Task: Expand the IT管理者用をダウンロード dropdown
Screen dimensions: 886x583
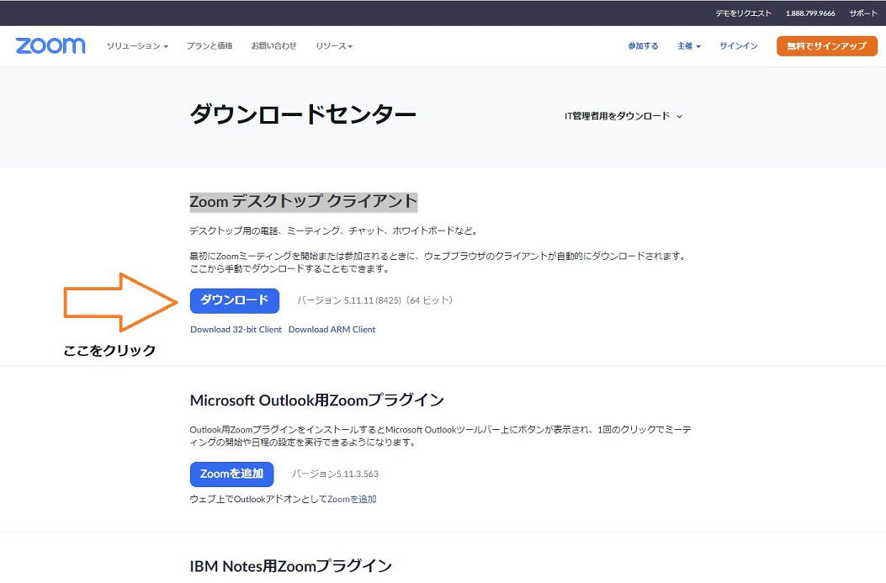Action: pos(623,116)
